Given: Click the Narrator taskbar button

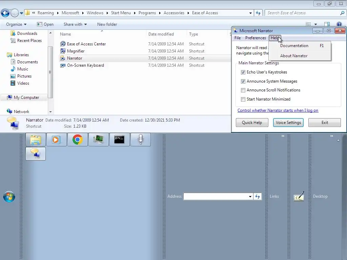Looking at the screenshot, I should coord(36,154).
